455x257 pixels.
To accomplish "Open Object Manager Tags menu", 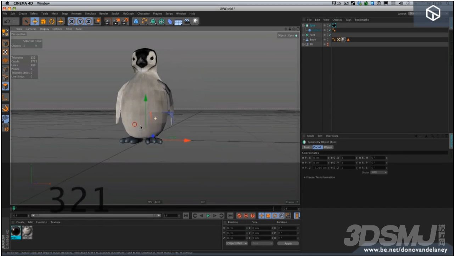I will [x=349, y=20].
